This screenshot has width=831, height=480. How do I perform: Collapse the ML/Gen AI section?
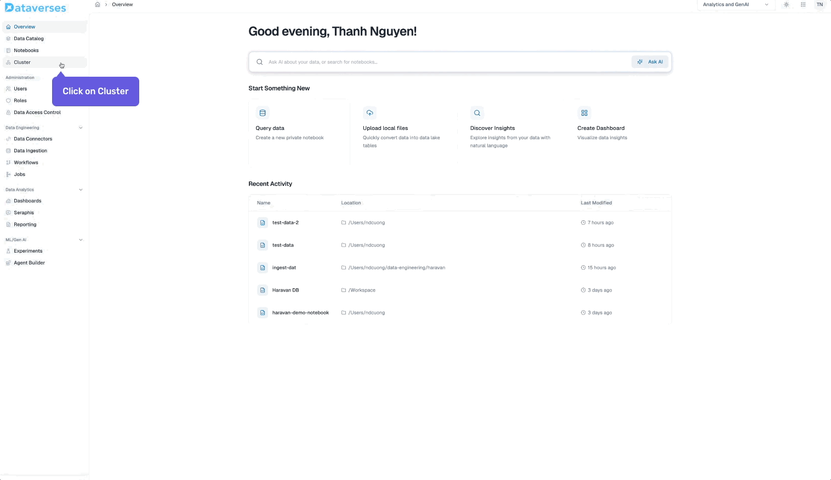pos(81,239)
